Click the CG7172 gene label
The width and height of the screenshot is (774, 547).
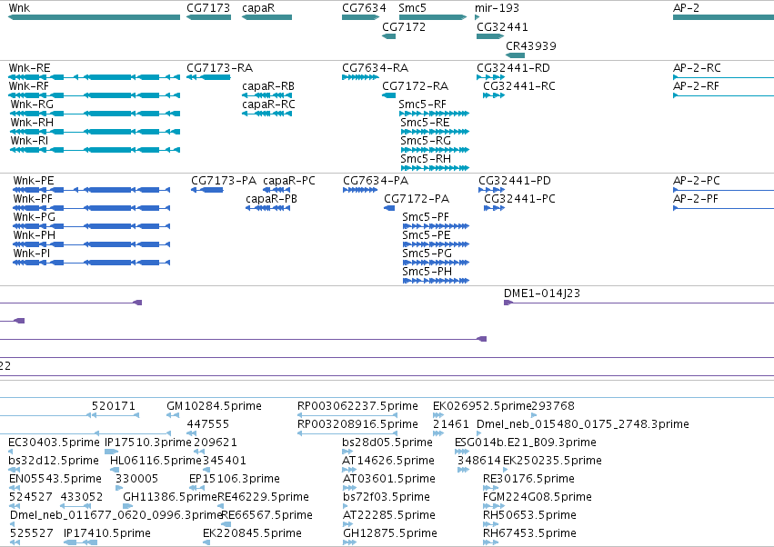404,27
